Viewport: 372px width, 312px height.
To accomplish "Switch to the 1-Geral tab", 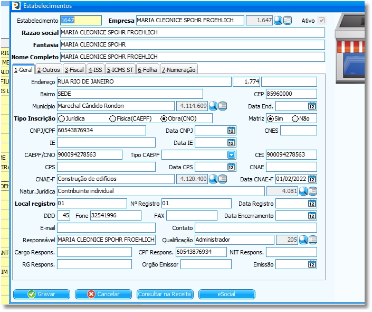I will click(x=23, y=70).
